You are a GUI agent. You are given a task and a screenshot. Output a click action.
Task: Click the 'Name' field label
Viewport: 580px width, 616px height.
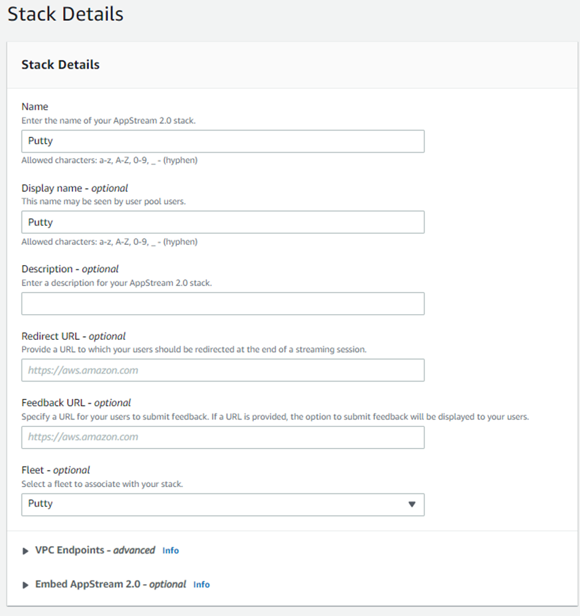coord(34,107)
